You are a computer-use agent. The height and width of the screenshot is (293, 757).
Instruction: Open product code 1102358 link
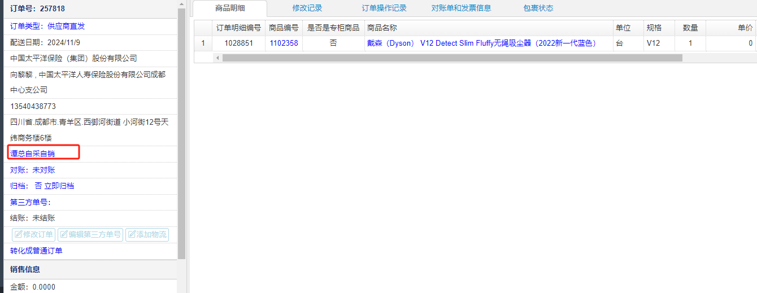pyautogui.click(x=284, y=43)
